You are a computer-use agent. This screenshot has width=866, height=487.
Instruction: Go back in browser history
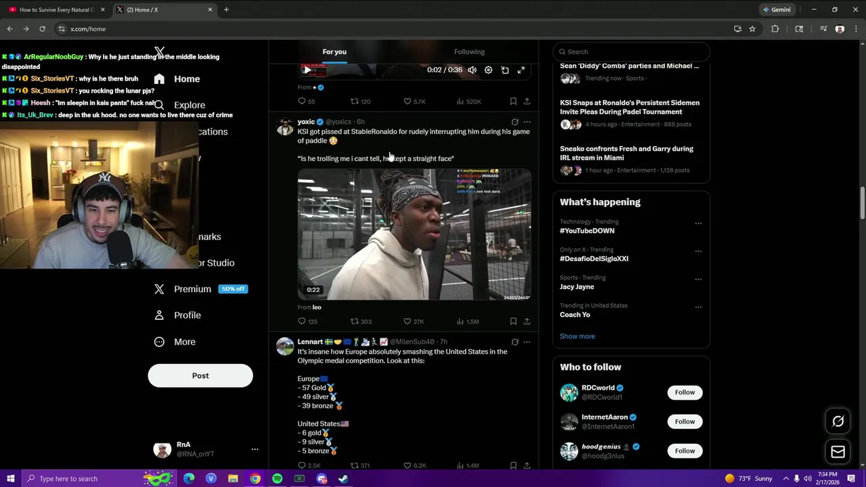9,29
